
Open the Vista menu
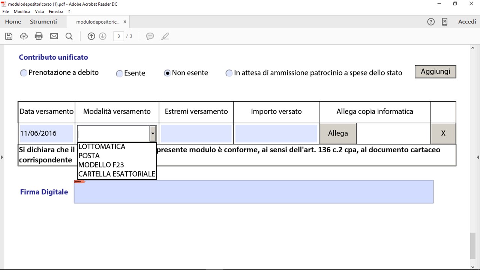pyautogui.click(x=39, y=12)
